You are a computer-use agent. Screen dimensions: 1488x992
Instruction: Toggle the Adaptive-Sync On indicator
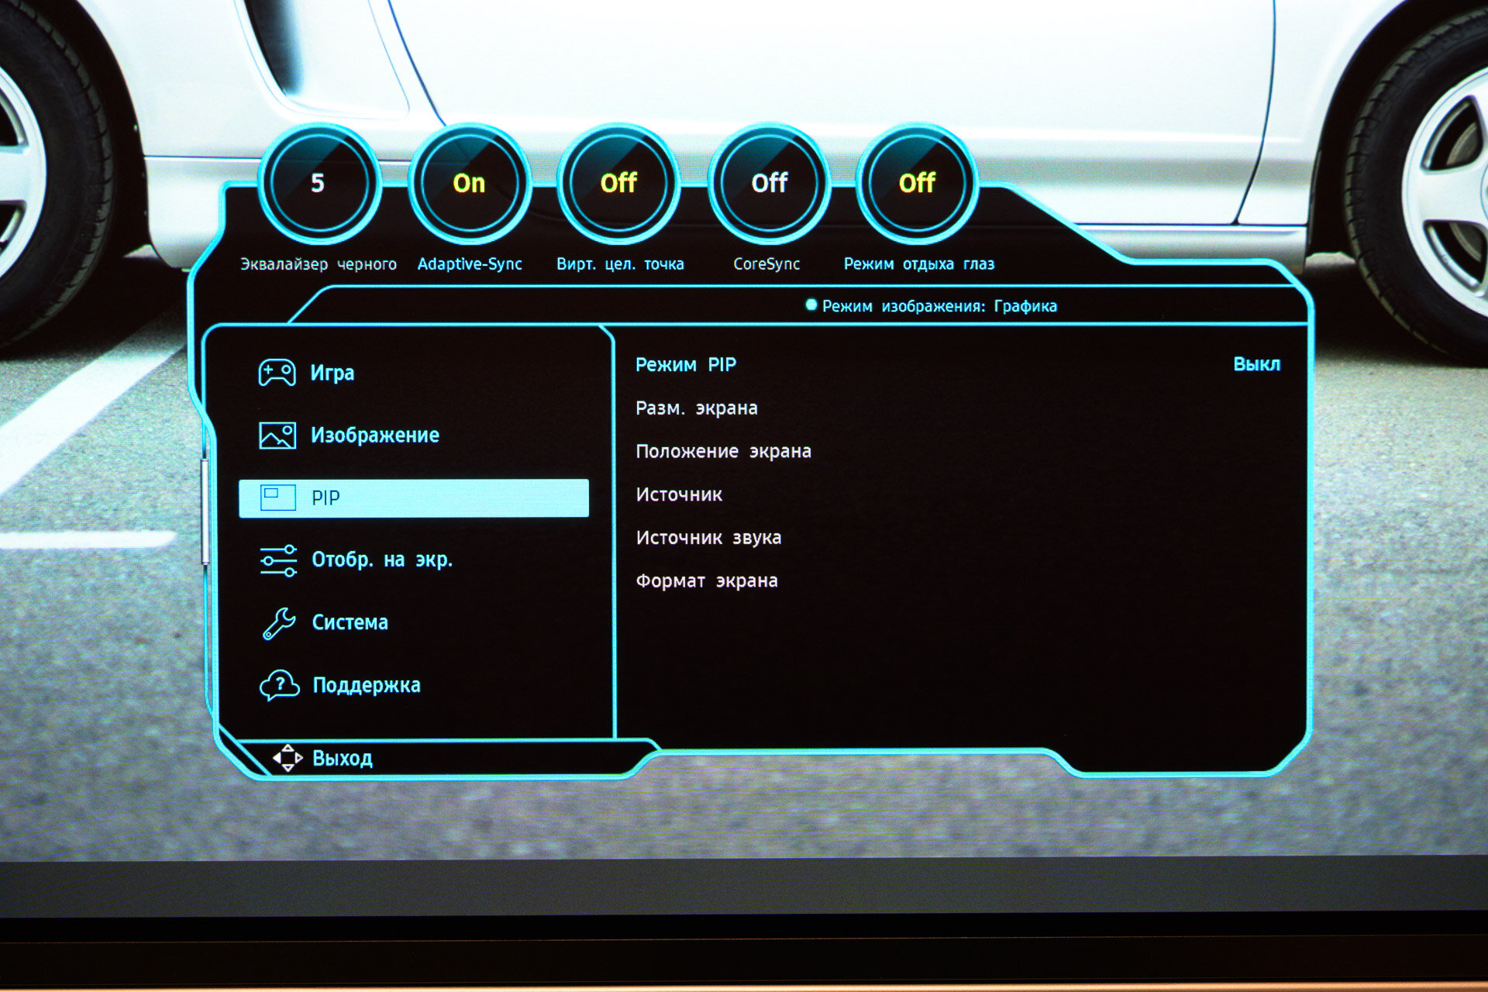[x=469, y=184]
